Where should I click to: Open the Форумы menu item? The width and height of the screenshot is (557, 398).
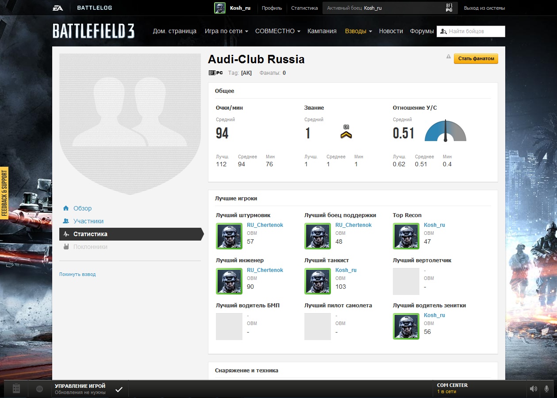(422, 31)
